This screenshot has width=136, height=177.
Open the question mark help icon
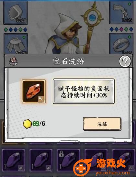(125, 61)
